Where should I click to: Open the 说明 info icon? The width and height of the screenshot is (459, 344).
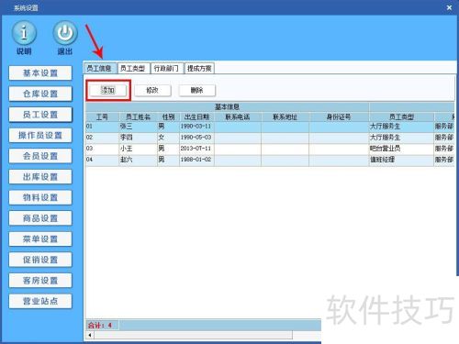(24, 33)
